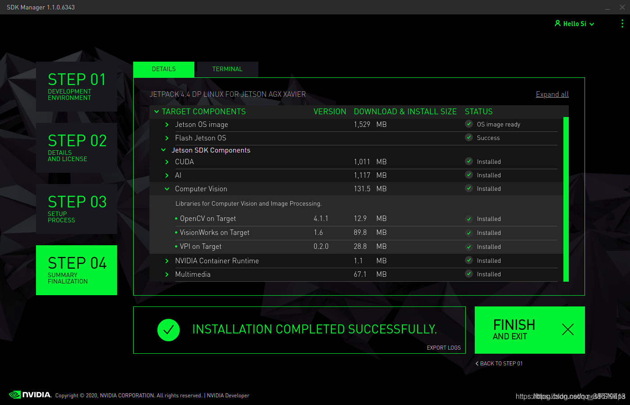Click Export Logs
This screenshot has width=630, height=405.
click(444, 348)
